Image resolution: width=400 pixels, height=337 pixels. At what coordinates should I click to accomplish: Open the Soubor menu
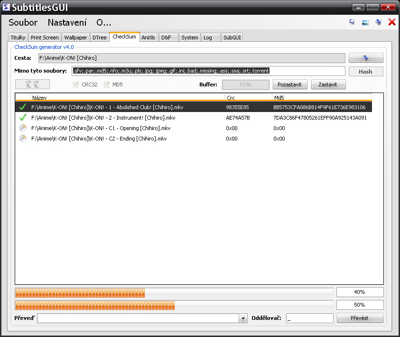23,22
